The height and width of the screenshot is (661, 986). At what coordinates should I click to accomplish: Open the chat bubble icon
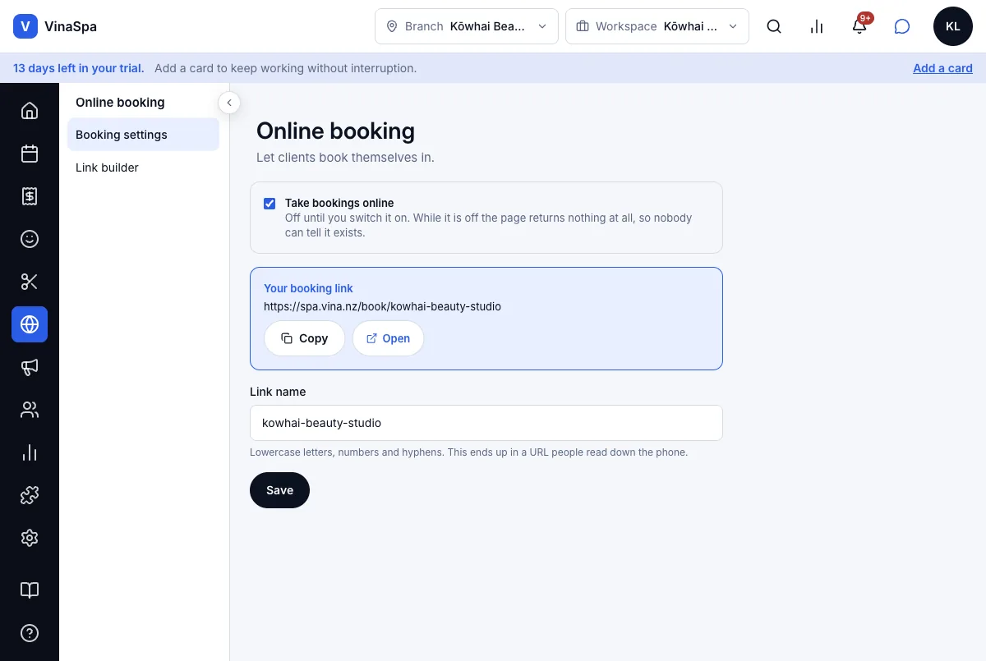[x=902, y=26]
